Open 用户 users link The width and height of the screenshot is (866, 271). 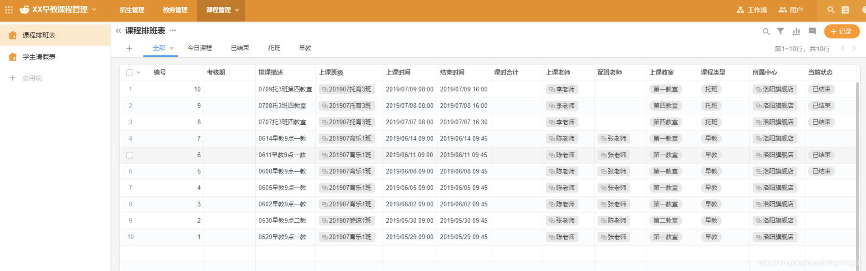point(791,10)
